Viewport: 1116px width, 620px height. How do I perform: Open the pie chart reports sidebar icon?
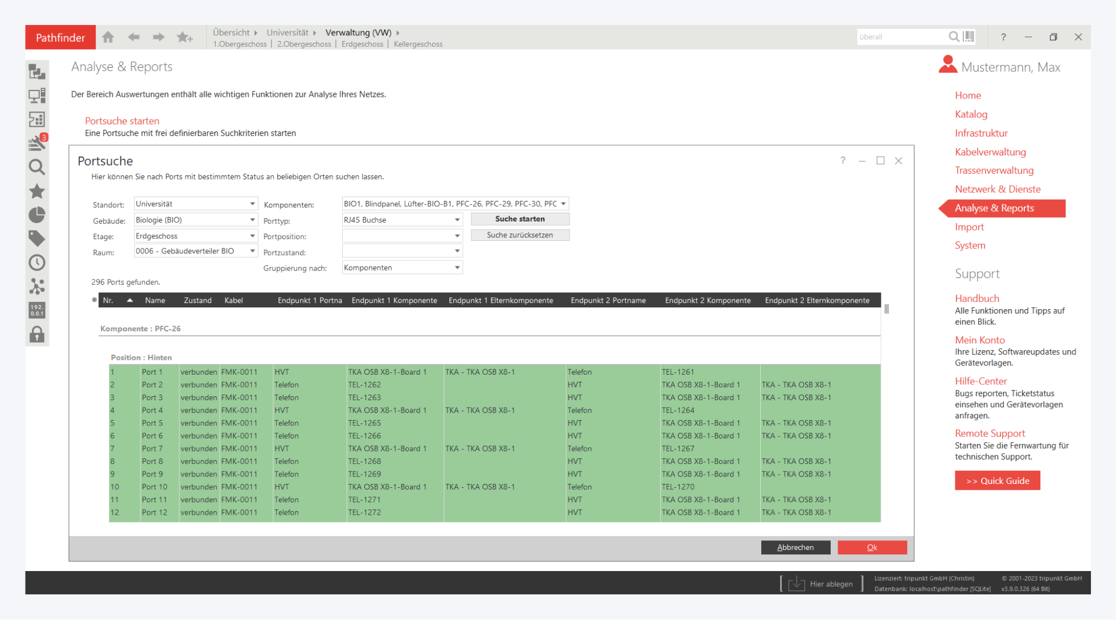[37, 215]
